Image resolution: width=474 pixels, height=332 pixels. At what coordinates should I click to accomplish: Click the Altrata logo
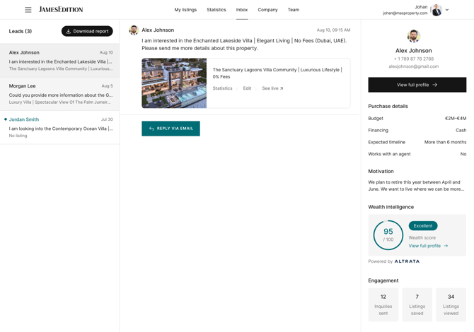[x=407, y=261]
